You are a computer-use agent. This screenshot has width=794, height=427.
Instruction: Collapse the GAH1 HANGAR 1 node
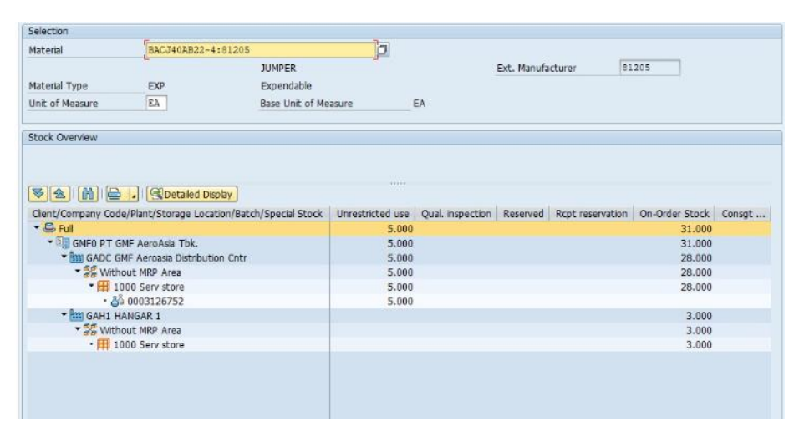pyautogui.click(x=64, y=315)
